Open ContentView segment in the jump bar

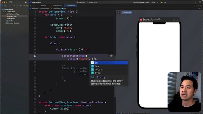tap(56, 9)
